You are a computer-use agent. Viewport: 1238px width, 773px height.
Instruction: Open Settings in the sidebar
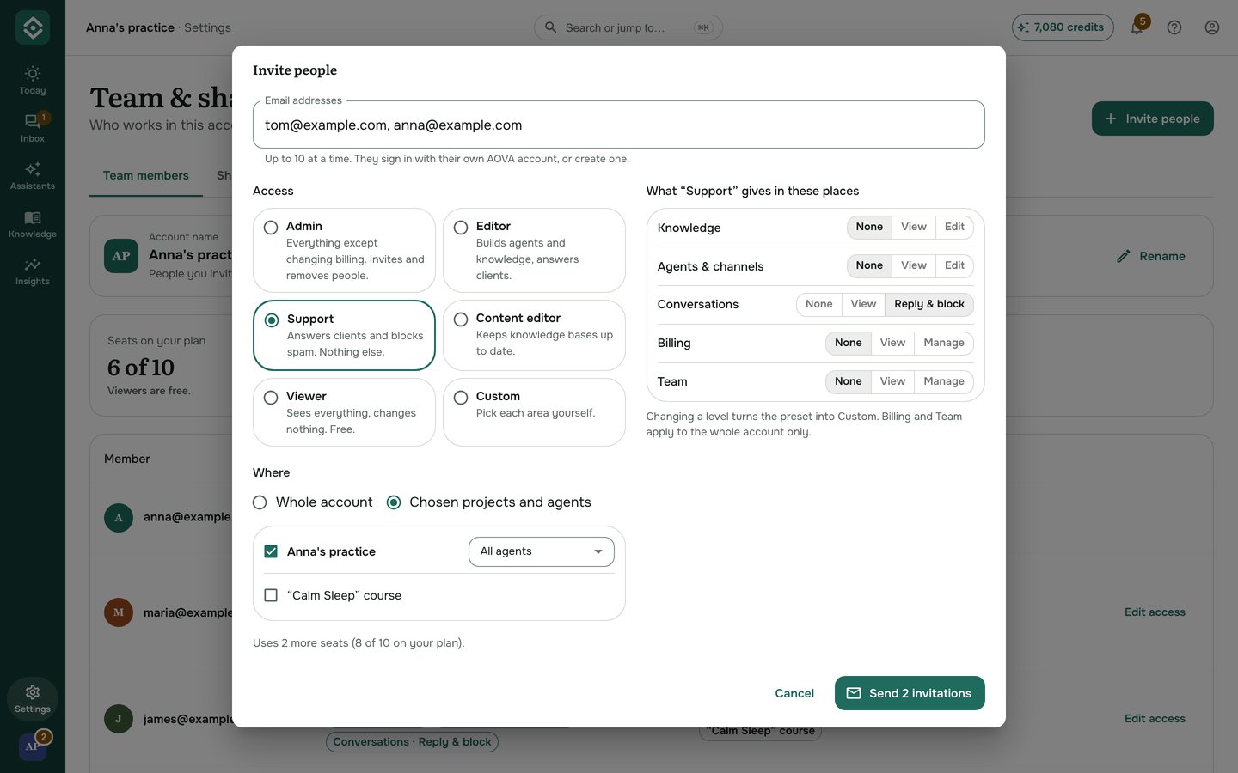pyautogui.click(x=33, y=698)
